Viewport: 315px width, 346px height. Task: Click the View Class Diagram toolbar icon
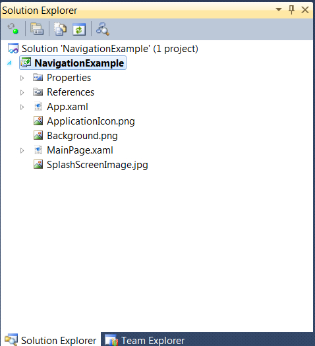tap(103, 29)
